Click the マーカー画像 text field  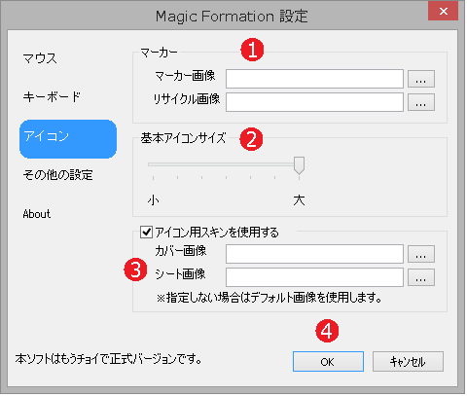pos(314,79)
